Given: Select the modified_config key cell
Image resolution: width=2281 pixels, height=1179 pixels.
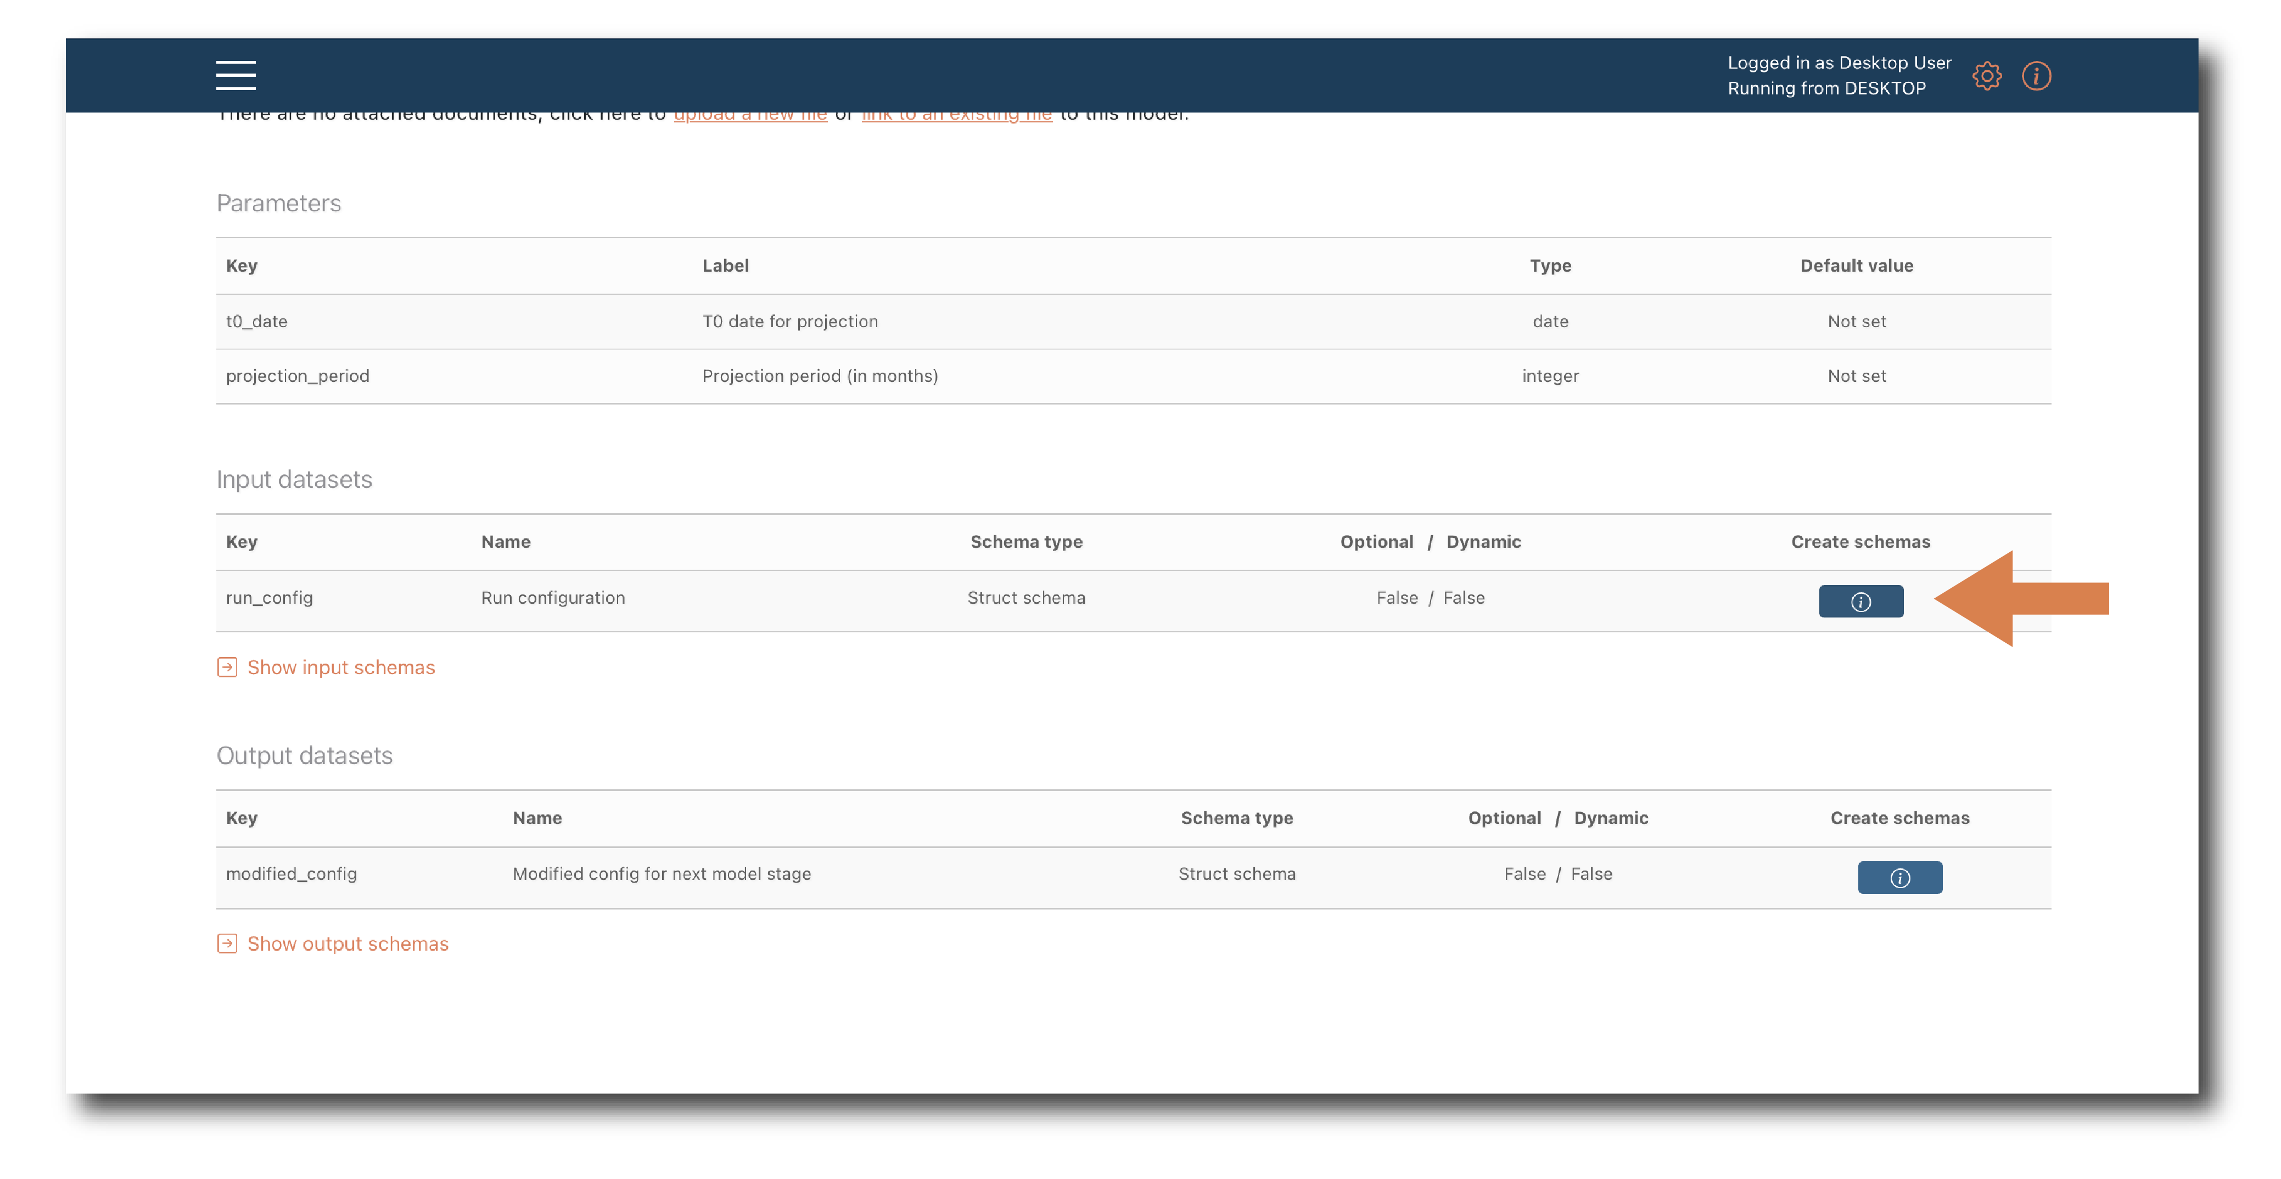Looking at the screenshot, I should coord(292,874).
